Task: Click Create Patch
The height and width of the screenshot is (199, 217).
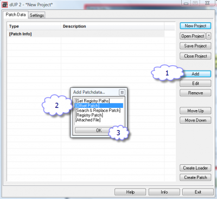Action: [195, 177]
